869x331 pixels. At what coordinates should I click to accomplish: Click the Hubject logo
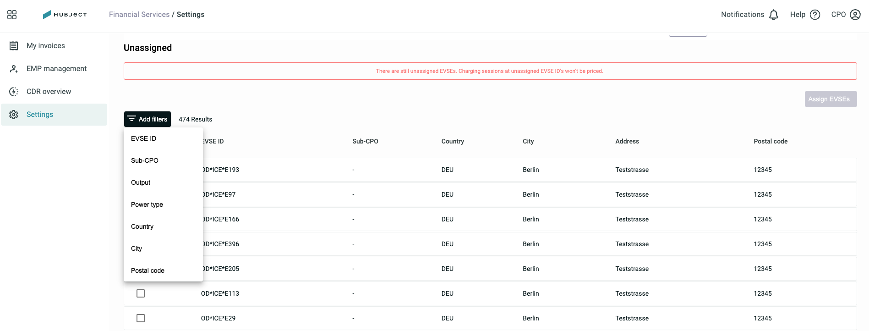click(65, 15)
